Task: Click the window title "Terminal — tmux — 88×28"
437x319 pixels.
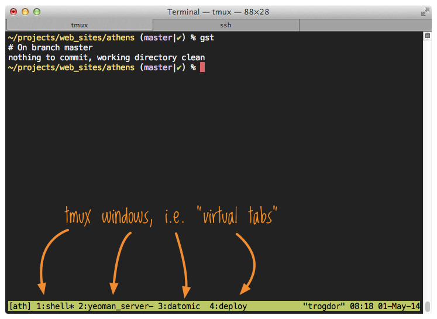Action: (x=218, y=12)
